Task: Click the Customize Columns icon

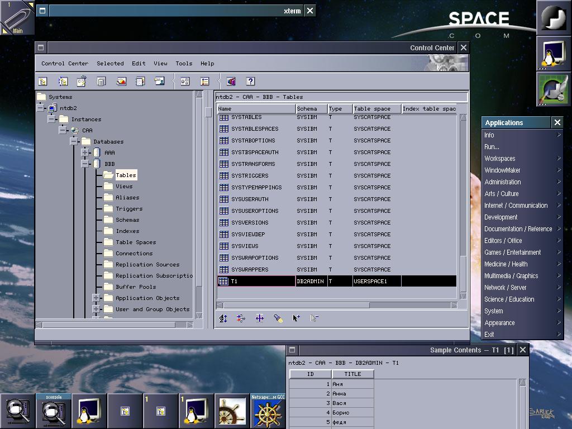Action: click(259, 318)
